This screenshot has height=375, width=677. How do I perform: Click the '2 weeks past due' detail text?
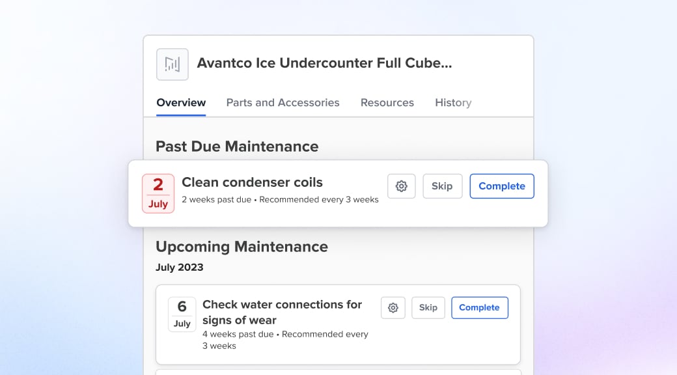(216, 200)
